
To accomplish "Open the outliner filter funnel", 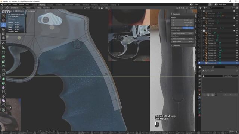I will pos(232,7).
